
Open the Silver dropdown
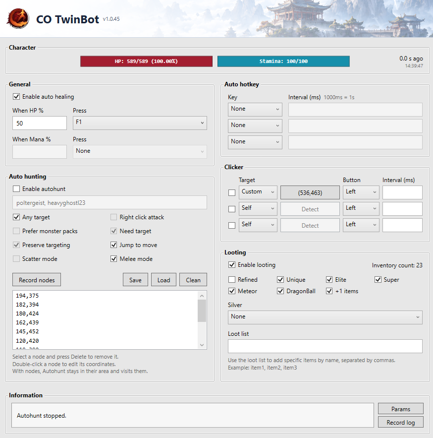tap(325, 317)
